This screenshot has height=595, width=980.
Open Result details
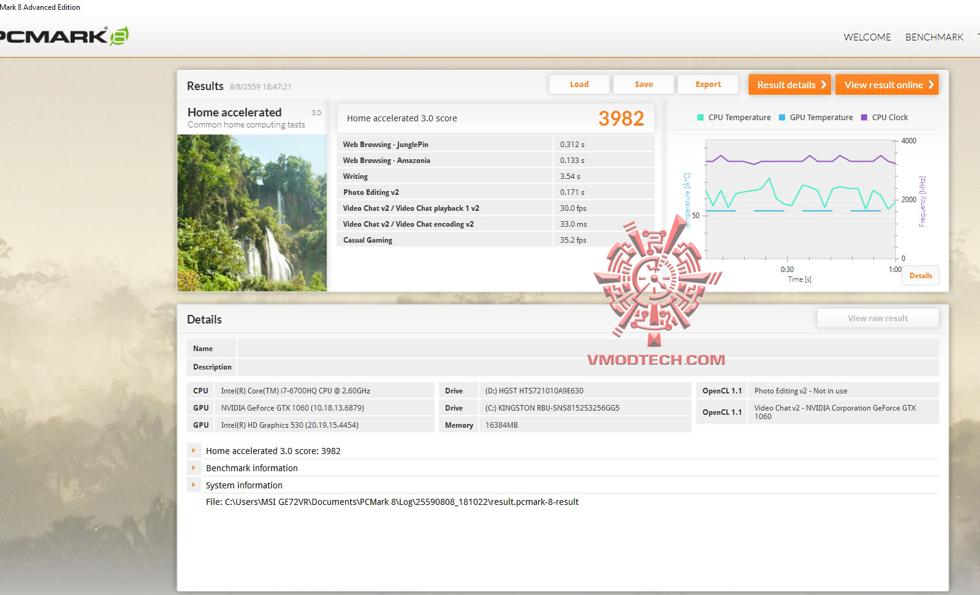pyautogui.click(x=789, y=85)
